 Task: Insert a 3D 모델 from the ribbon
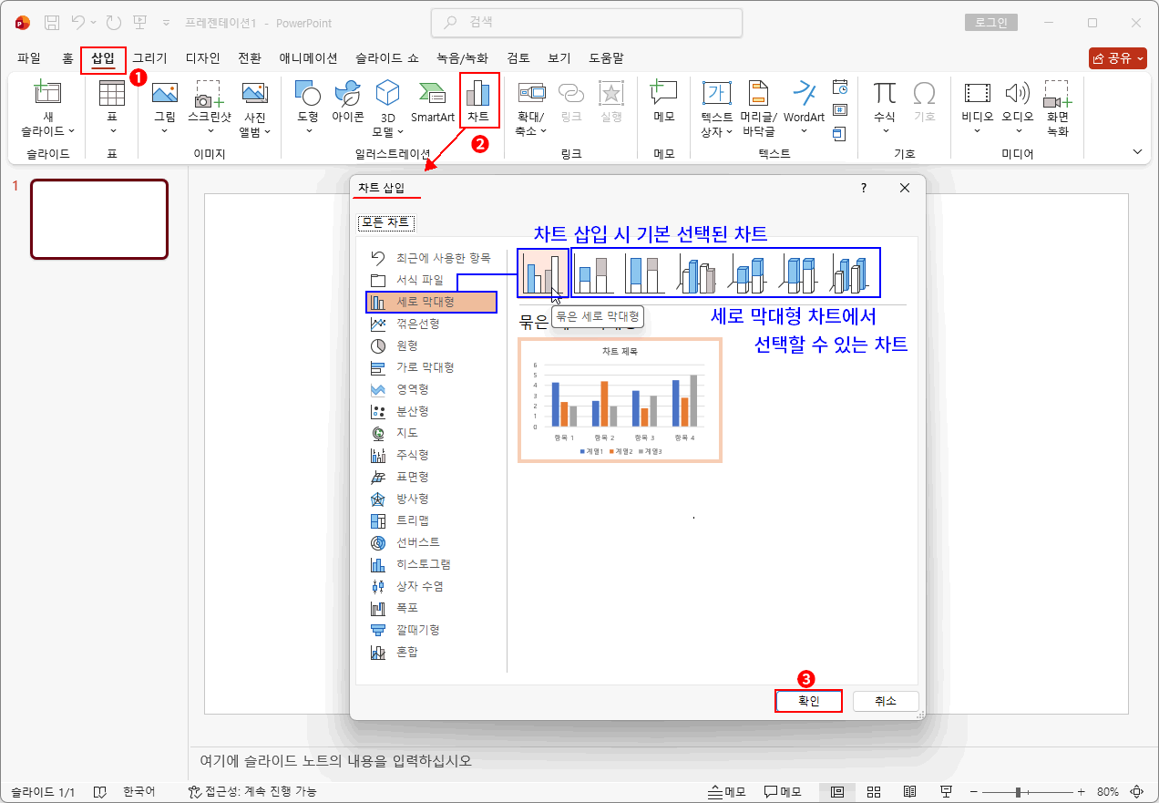point(386,105)
